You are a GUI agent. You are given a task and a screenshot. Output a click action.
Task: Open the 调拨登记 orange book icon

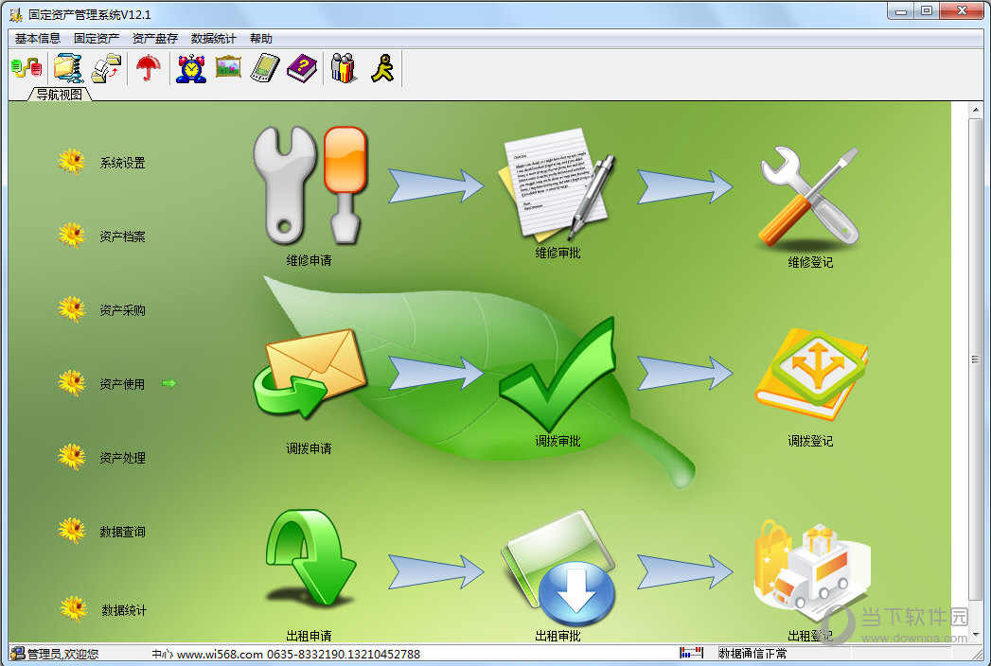pyautogui.click(x=811, y=375)
